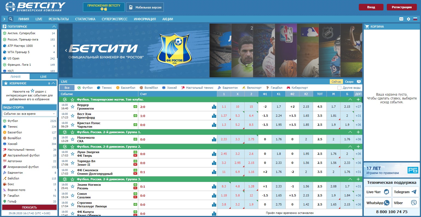This screenshot has width=421, height=217.
Task: Open match tracker icon for Кристал Пэлас Чарльтон
Action: (135, 125)
